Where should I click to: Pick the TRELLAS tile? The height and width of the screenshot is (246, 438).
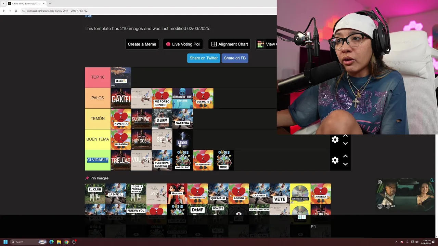coord(121,160)
